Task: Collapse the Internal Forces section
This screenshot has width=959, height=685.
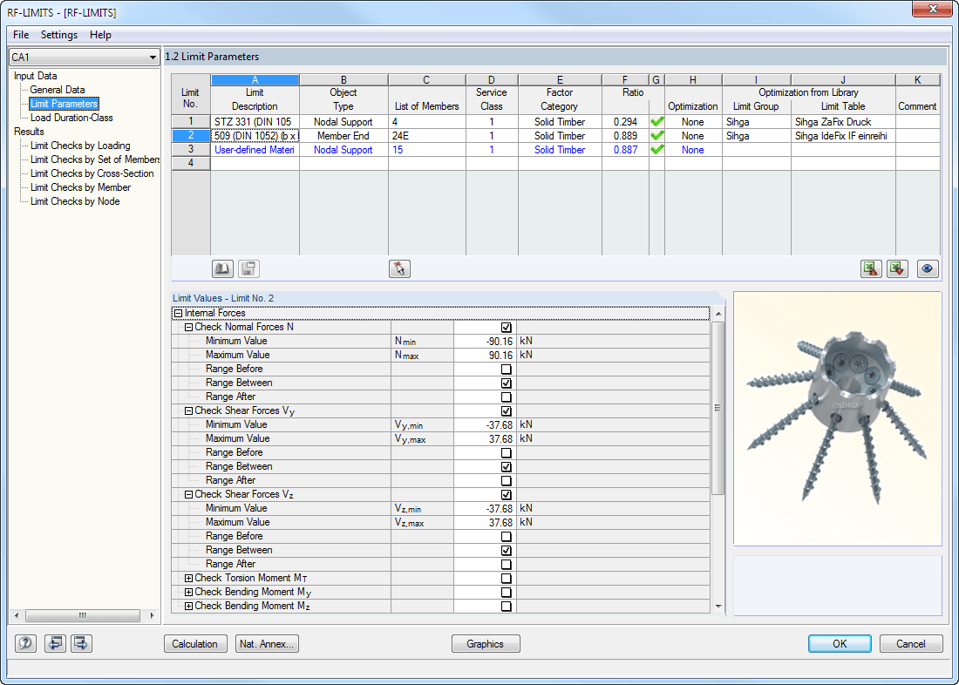Action: (x=180, y=312)
